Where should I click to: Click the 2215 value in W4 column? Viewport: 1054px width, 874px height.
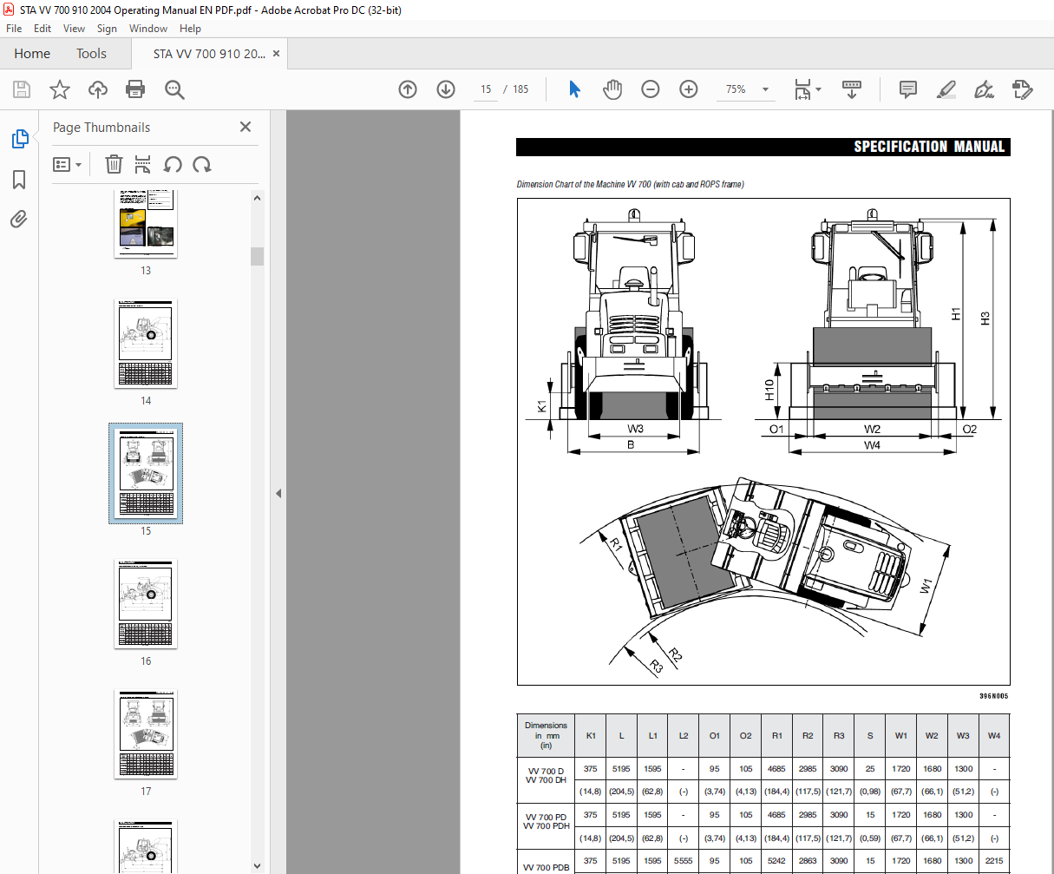pyautogui.click(x=994, y=861)
